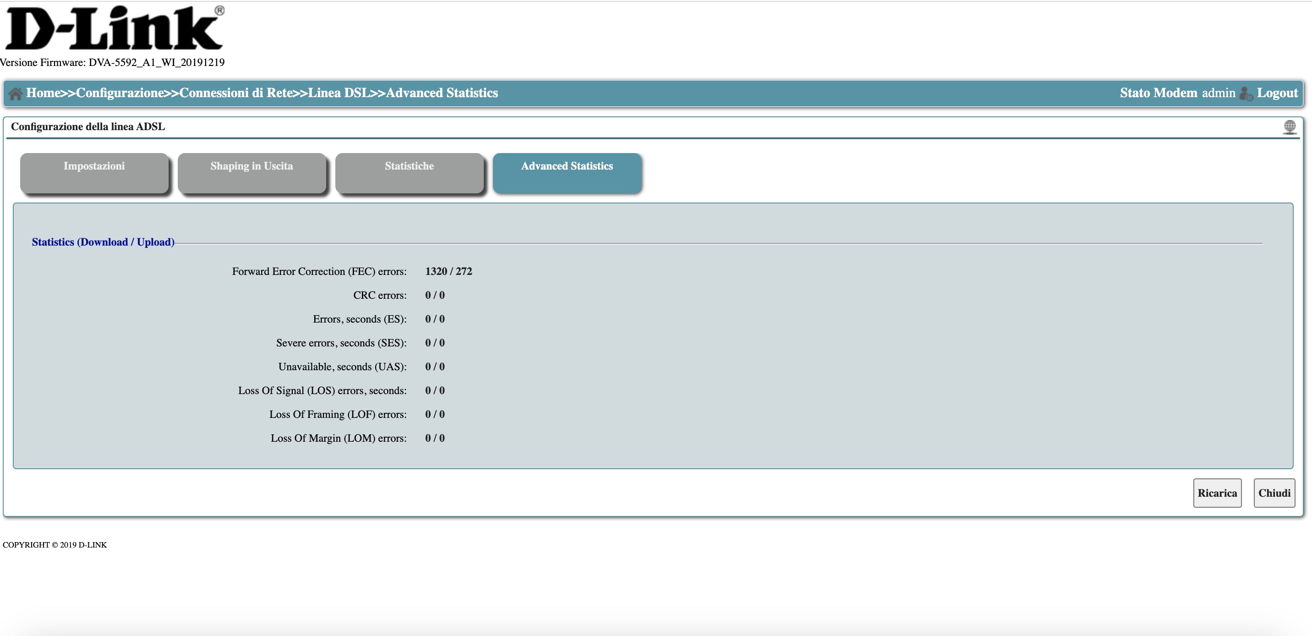Open the Configurazione breadcrumb link

[120, 93]
